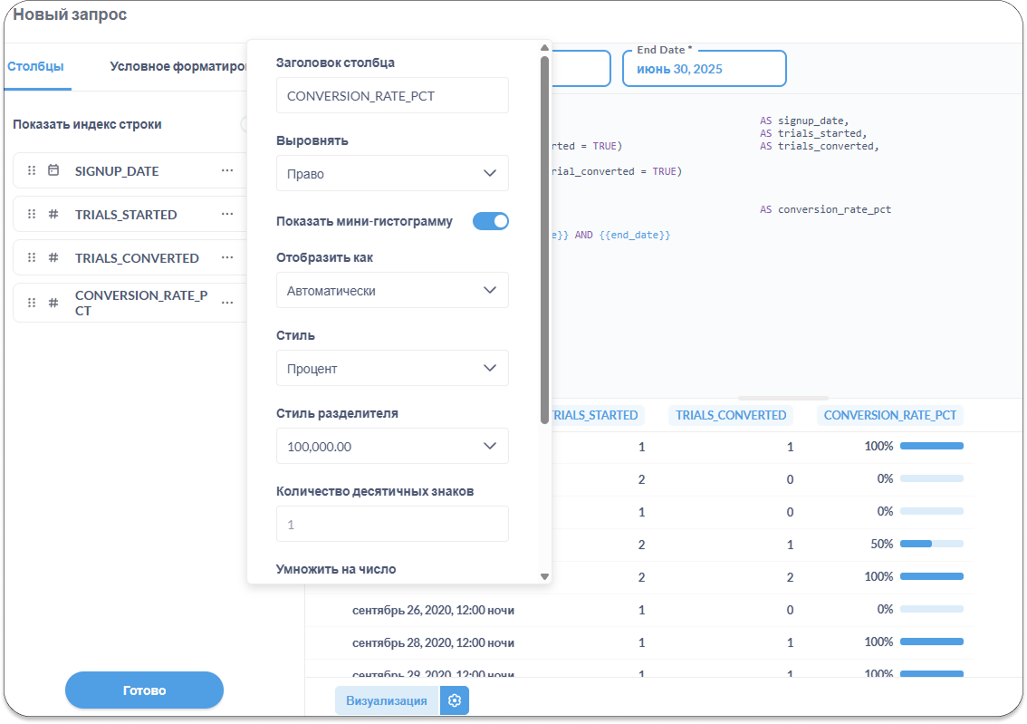This screenshot has height=724, width=1027.
Task: Expand the Выровнять alignment dropdown
Action: [x=392, y=173]
